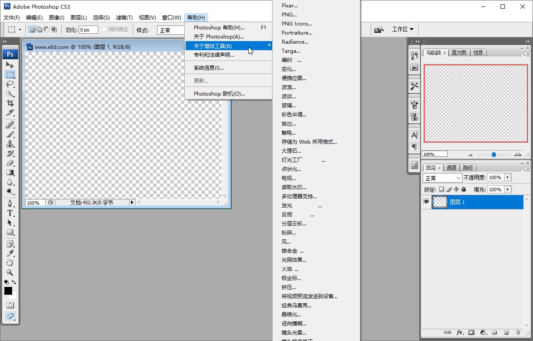
Task: Open the layer blend mode 正常 dropdown
Action: pyautogui.click(x=442, y=178)
